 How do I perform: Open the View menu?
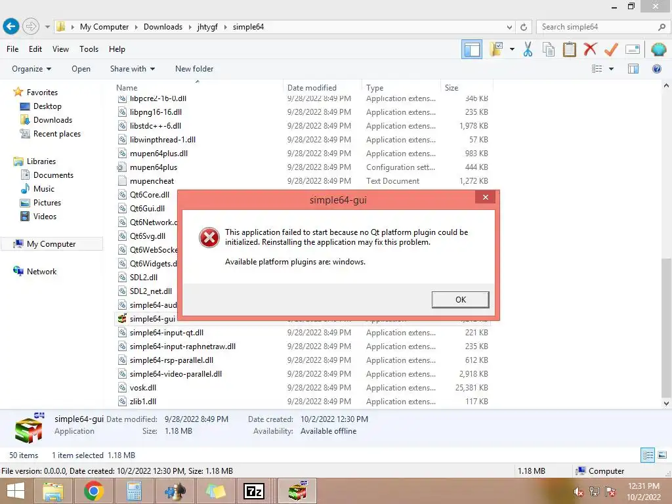60,49
